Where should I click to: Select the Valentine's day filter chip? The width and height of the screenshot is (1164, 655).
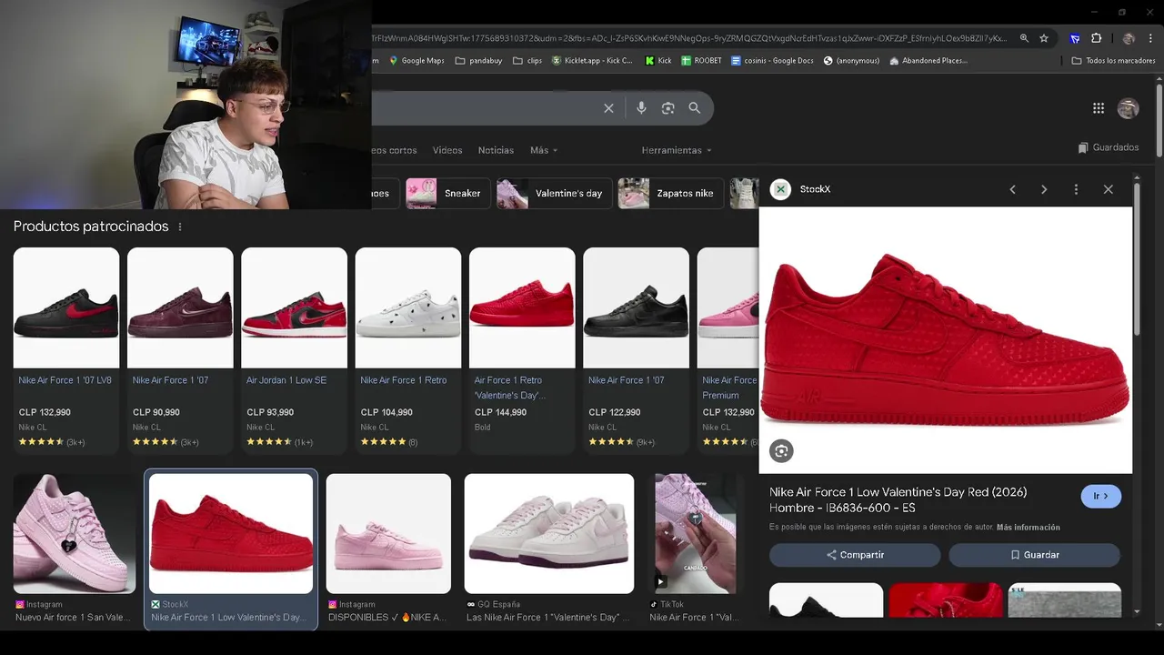point(554,193)
